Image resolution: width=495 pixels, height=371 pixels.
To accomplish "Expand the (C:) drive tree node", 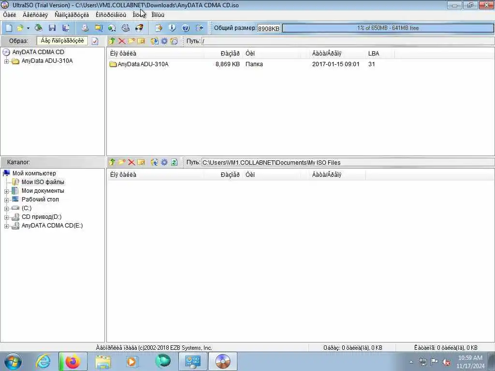I will [6, 209].
